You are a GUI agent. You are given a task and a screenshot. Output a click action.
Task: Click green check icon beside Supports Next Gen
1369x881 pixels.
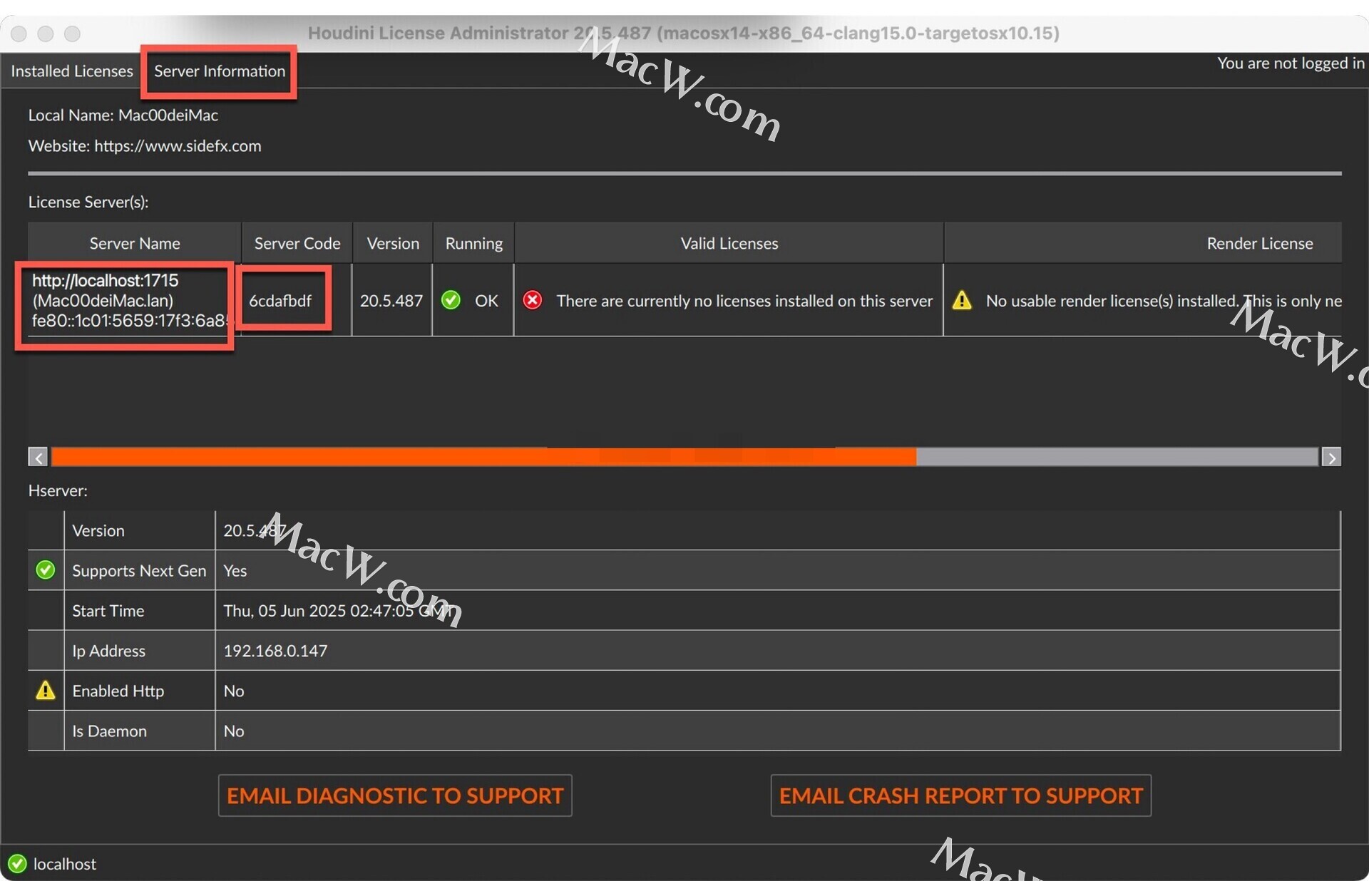pos(45,570)
